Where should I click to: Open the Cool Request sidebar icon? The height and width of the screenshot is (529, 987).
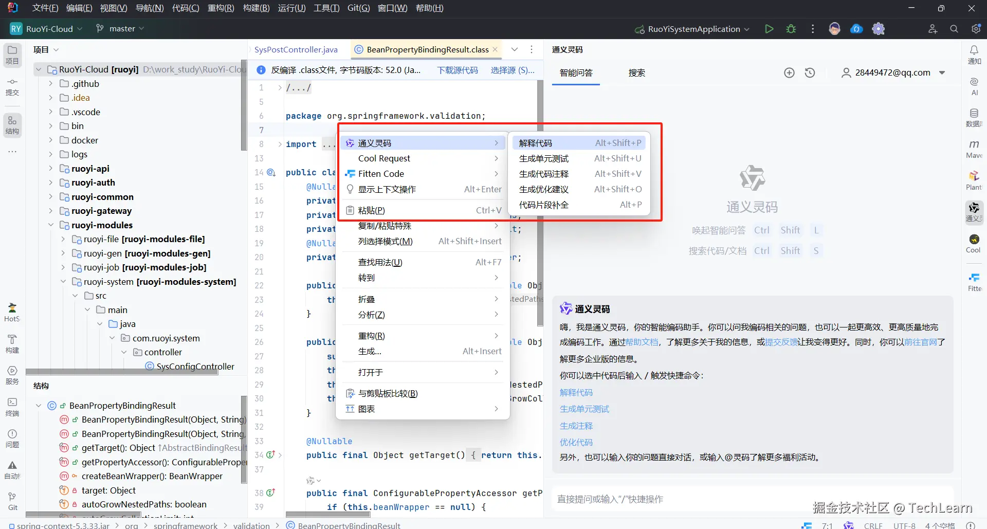click(x=974, y=243)
